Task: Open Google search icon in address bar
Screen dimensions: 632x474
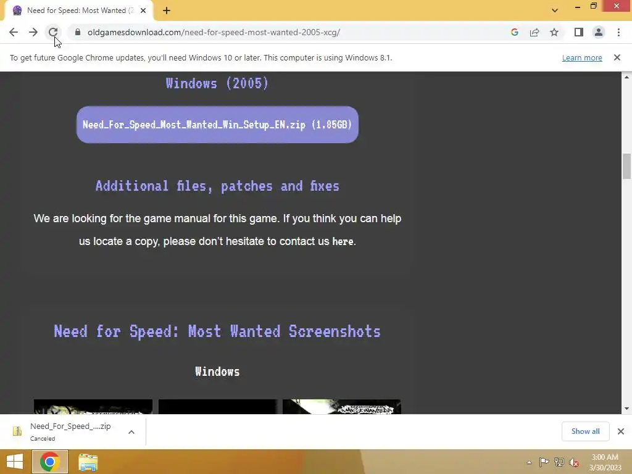Action: coord(514,32)
